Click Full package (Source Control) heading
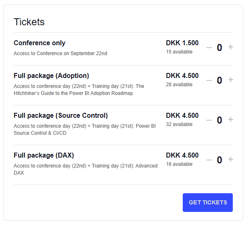This screenshot has width=246, height=226. tap(61, 116)
